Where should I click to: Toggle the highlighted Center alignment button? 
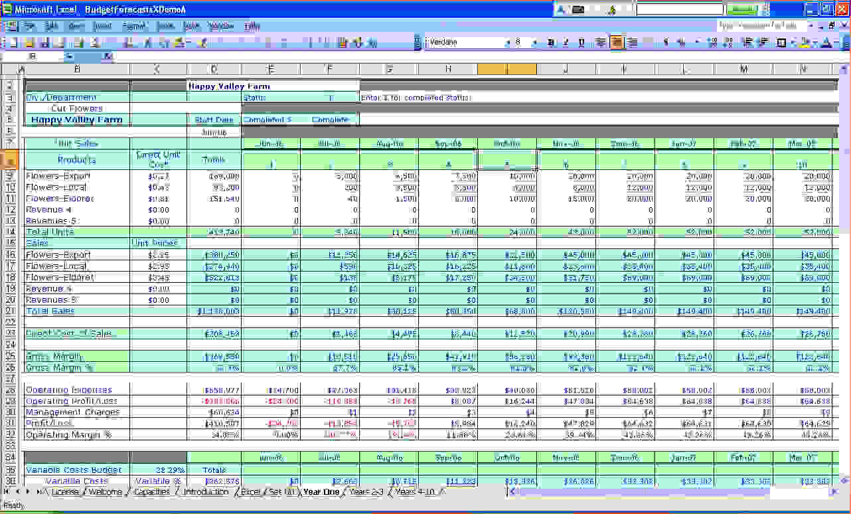pos(617,43)
